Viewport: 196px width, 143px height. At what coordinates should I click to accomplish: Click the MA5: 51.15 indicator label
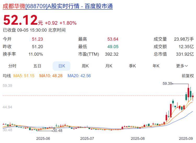pyautogui.click(x=24, y=76)
